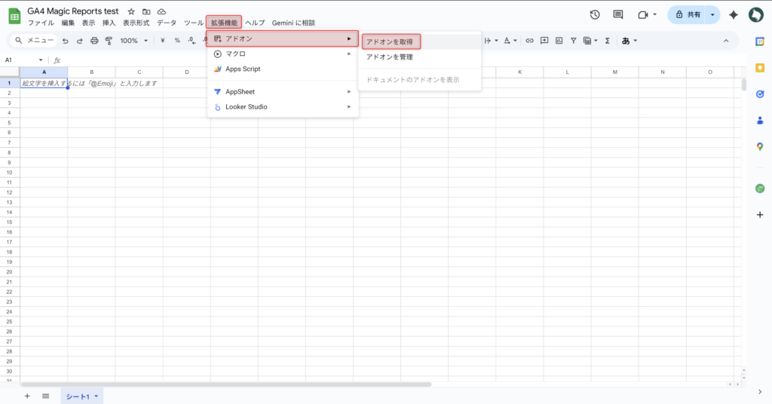Open the Meet call dropdown arrow

655,15
